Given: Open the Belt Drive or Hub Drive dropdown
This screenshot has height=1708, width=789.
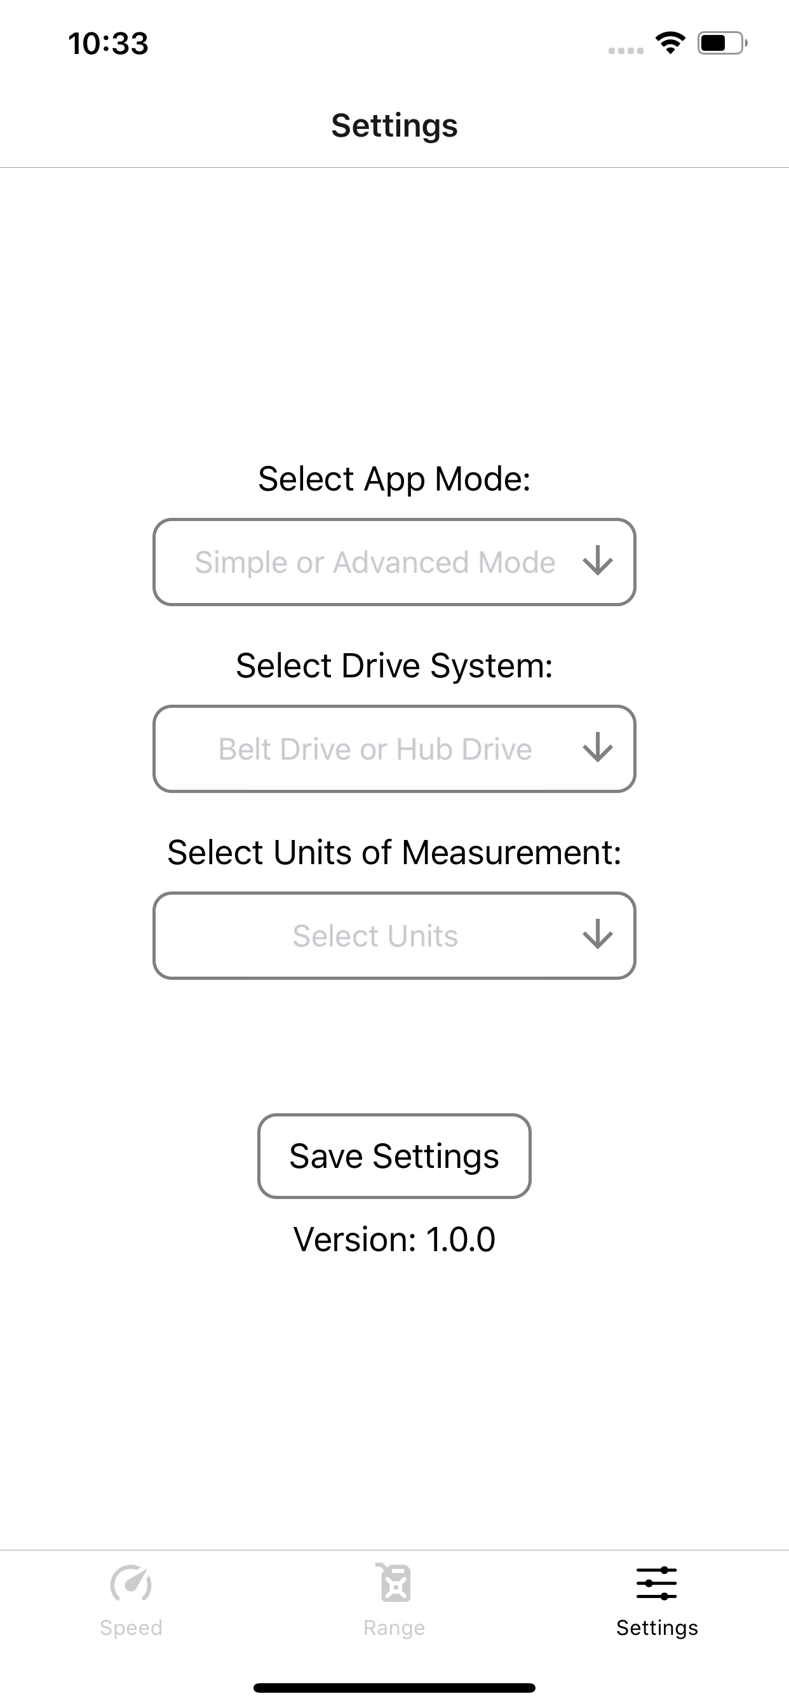Looking at the screenshot, I should coord(375,749).
